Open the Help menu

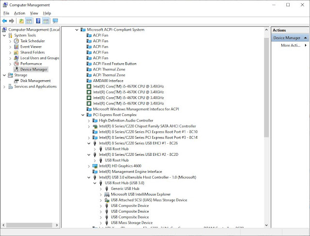[47, 13]
